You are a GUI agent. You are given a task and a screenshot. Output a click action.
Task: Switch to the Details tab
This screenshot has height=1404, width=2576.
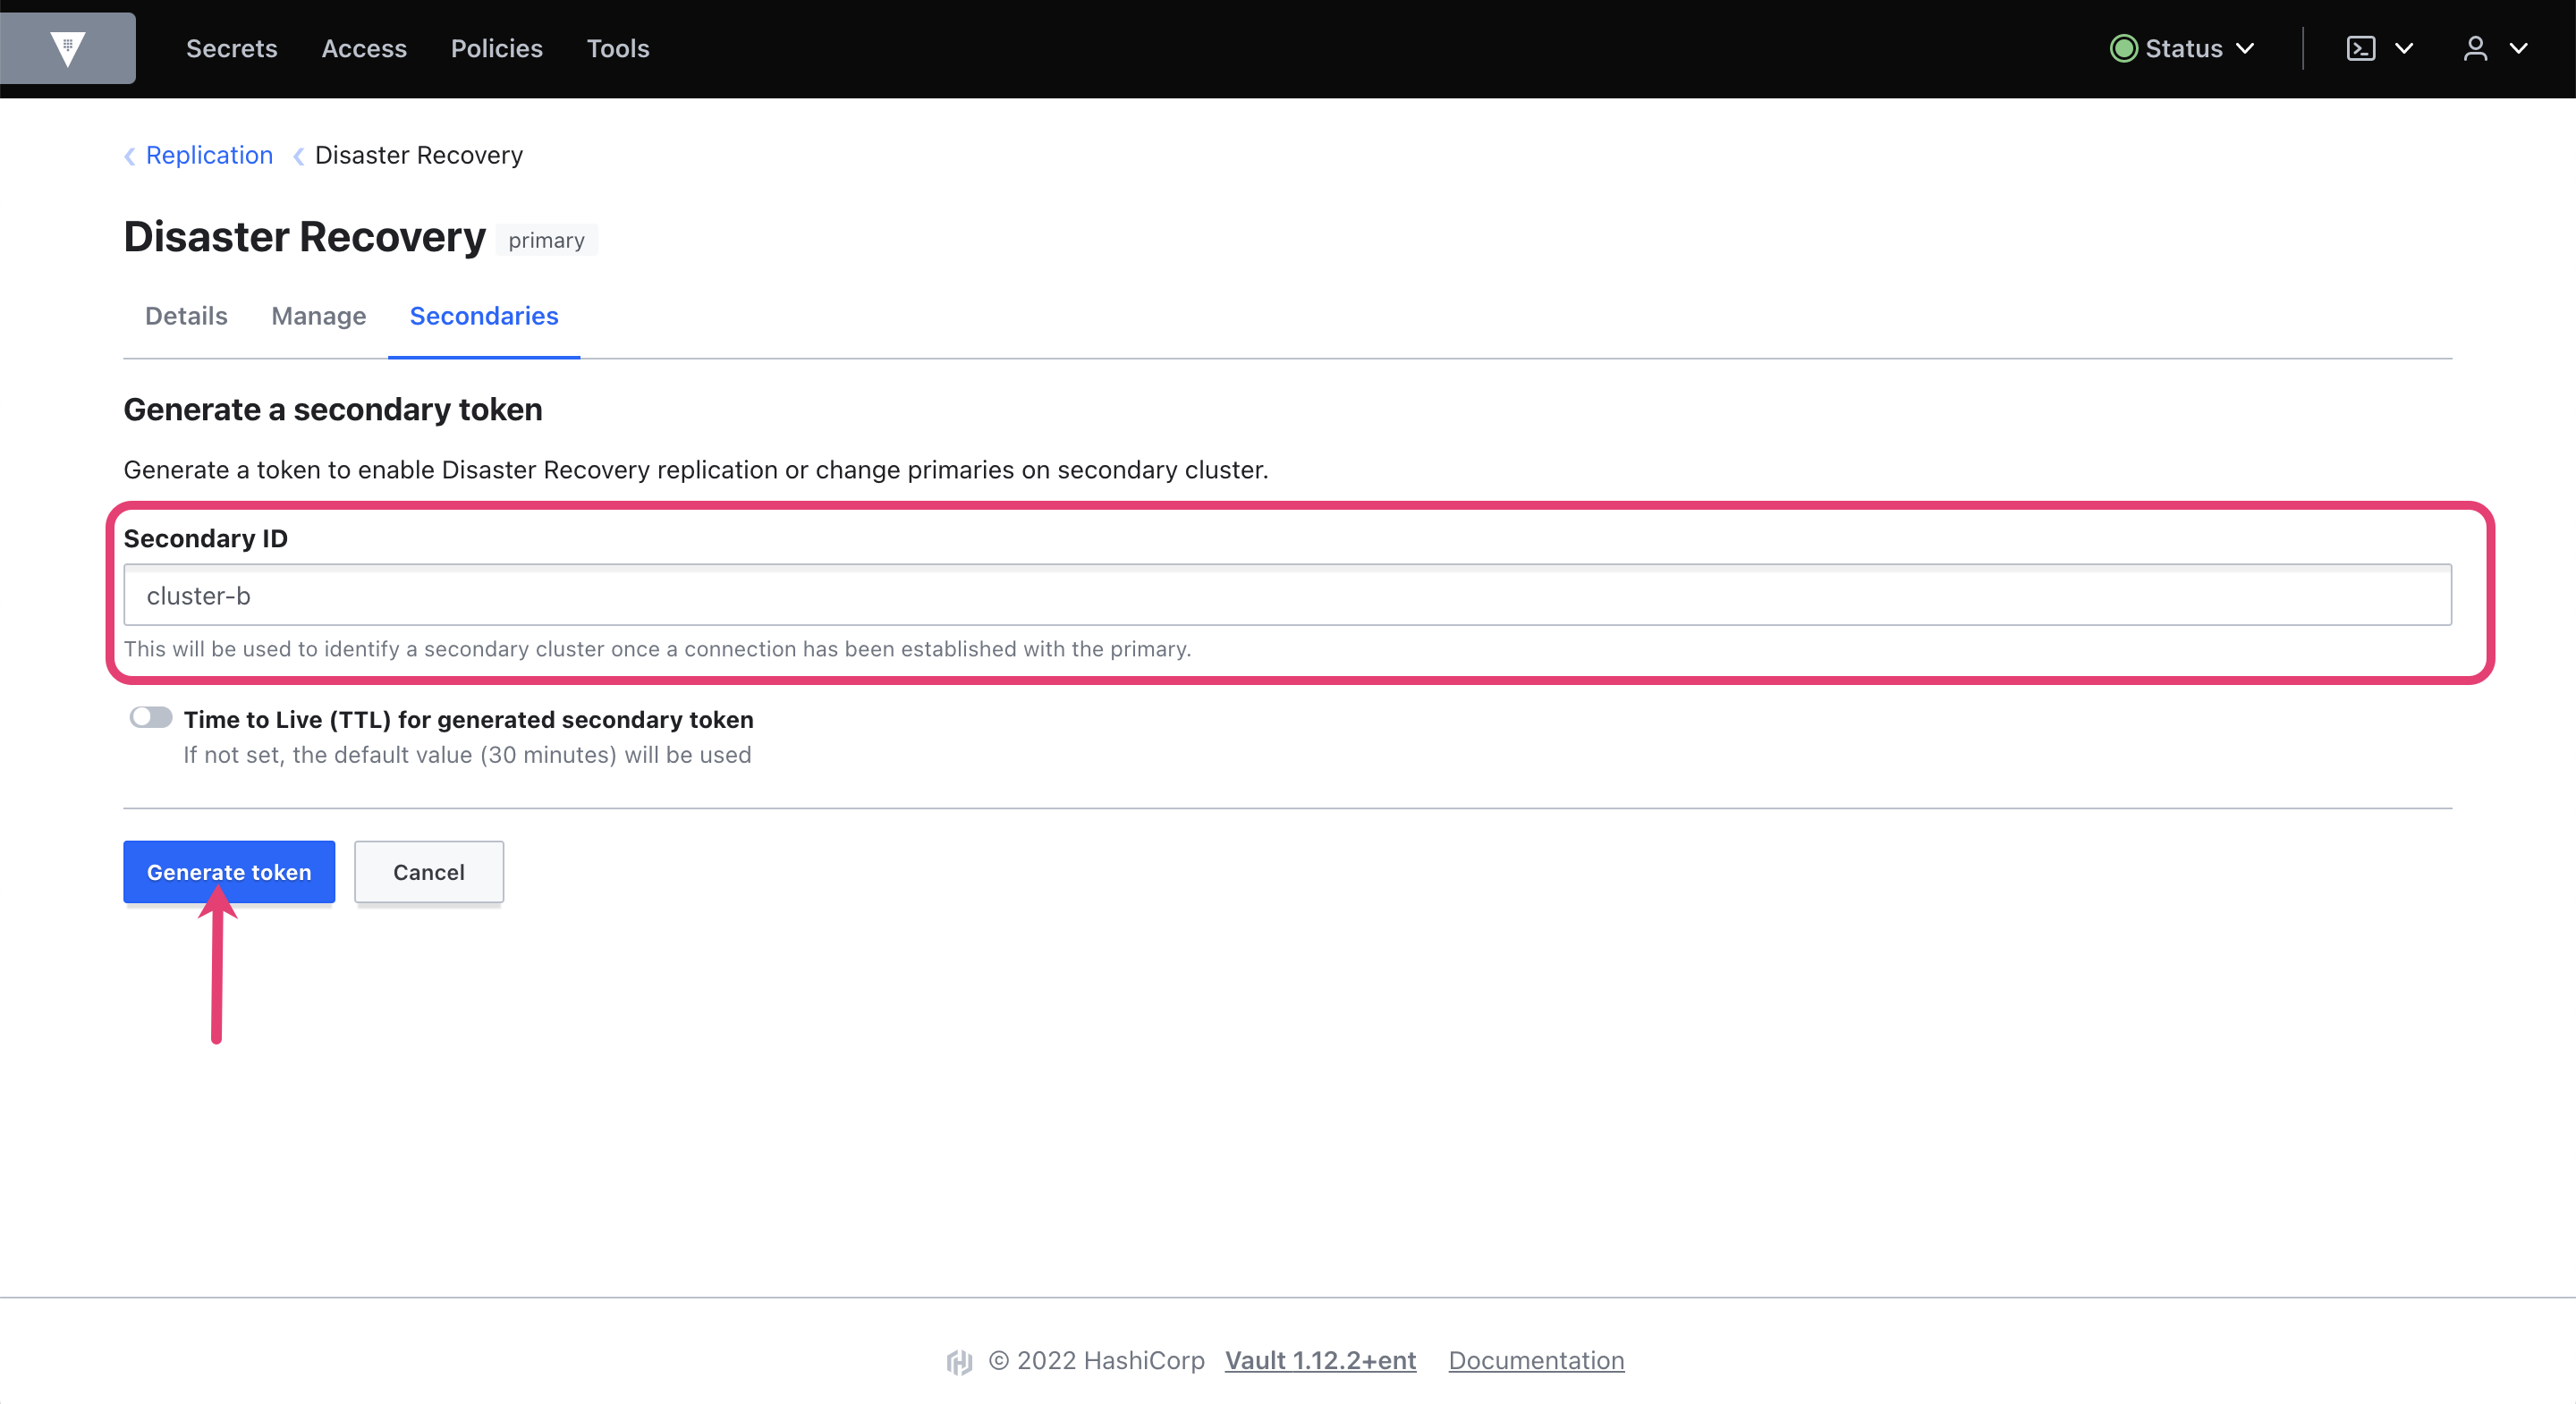[185, 316]
